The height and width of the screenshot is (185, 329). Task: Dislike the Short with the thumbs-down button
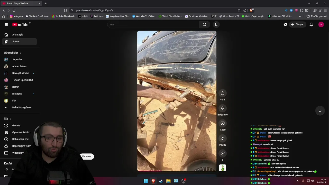click(x=223, y=108)
